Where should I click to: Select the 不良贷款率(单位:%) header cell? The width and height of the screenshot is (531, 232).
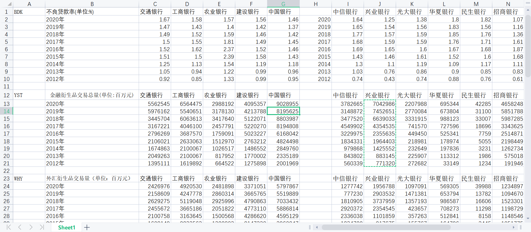(x=92, y=12)
